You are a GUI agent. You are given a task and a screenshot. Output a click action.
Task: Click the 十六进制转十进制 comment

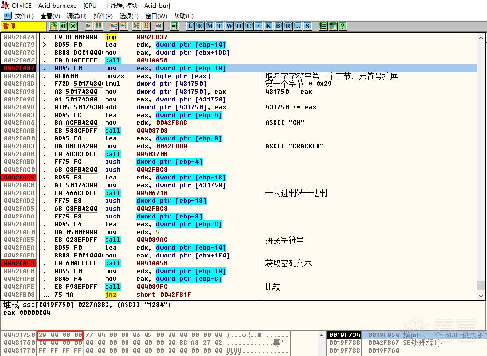(x=296, y=193)
